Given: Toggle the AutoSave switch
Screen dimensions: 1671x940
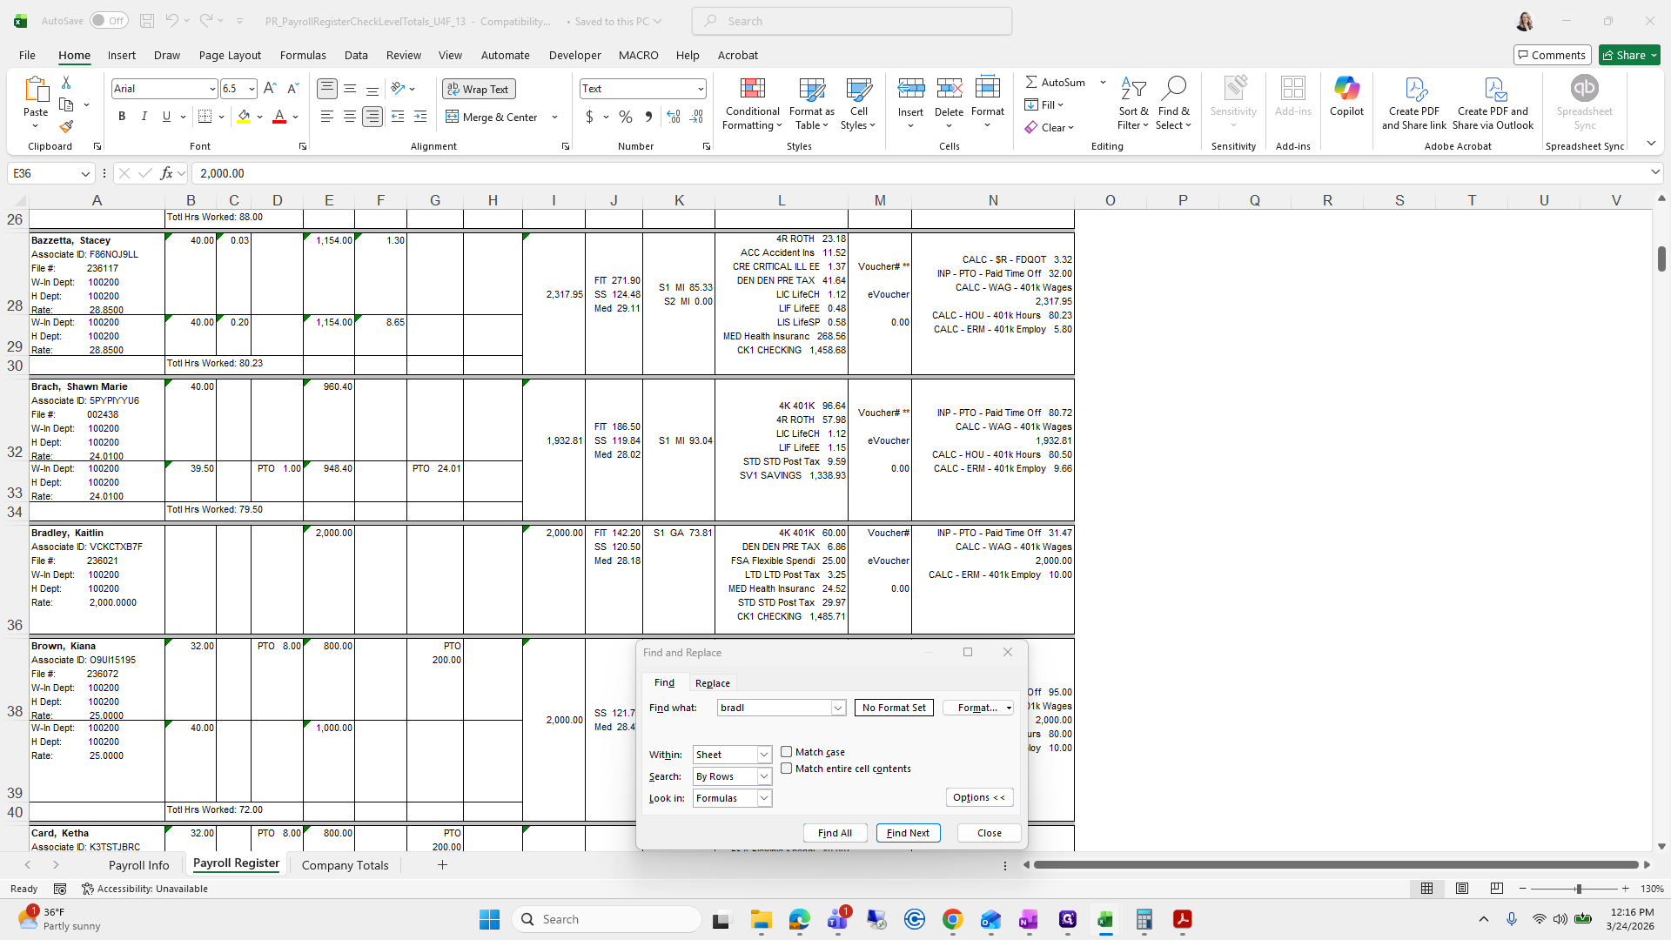Looking at the screenshot, I should point(108,21).
